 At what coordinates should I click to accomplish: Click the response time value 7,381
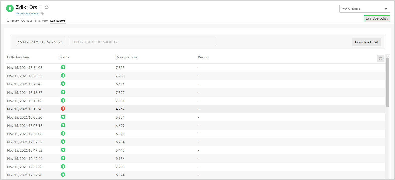click(x=120, y=101)
